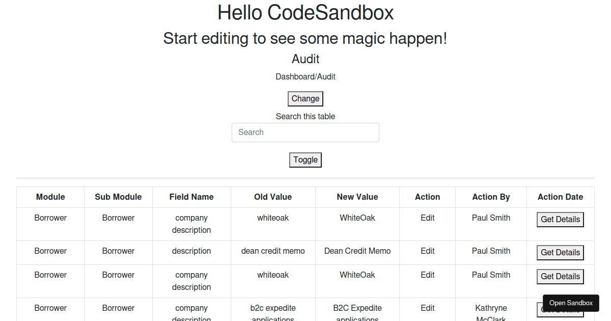Viewport: 611px width, 321px height.
Task: Click Get Details on the second whiteoak row
Action: coord(560,276)
